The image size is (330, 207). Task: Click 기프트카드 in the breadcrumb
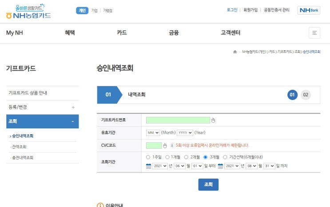[285, 52]
